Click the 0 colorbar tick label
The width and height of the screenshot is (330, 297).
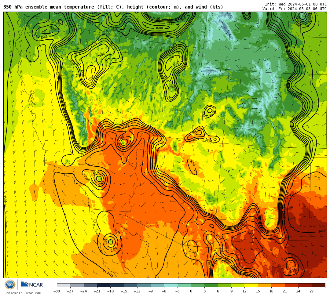coord(191,291)
